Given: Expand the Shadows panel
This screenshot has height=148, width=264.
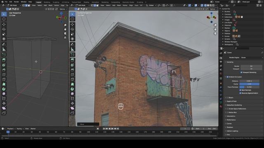Looking at the screenshot, I should pyautogui.click(x=230, y=127).
